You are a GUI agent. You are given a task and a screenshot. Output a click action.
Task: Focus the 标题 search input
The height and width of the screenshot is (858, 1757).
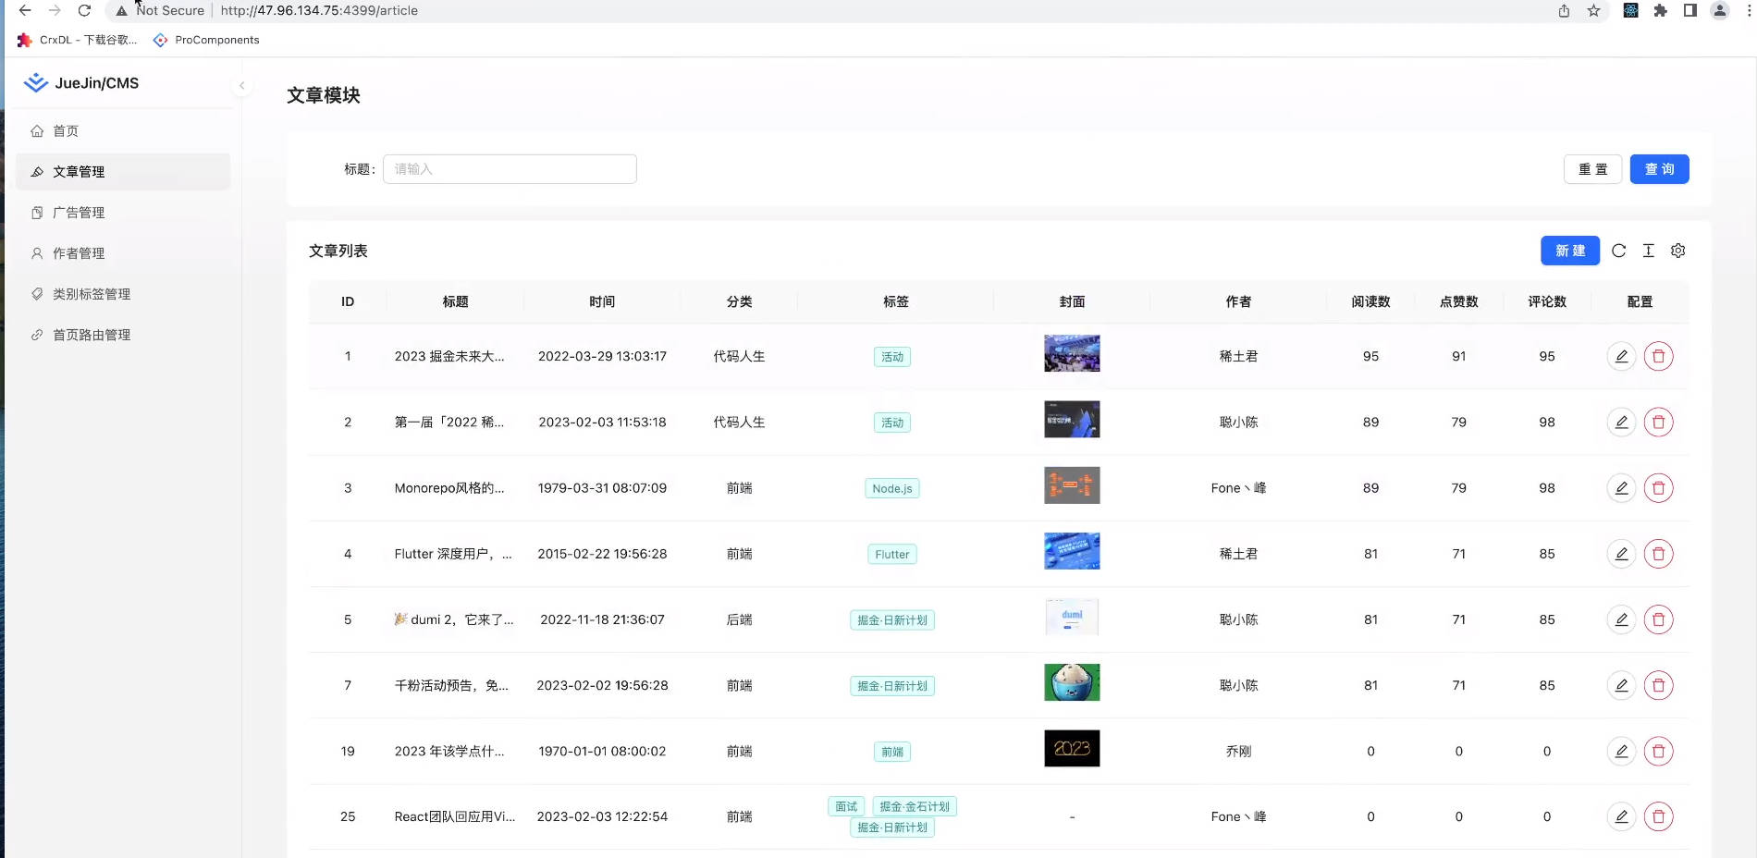coord(510,169)
